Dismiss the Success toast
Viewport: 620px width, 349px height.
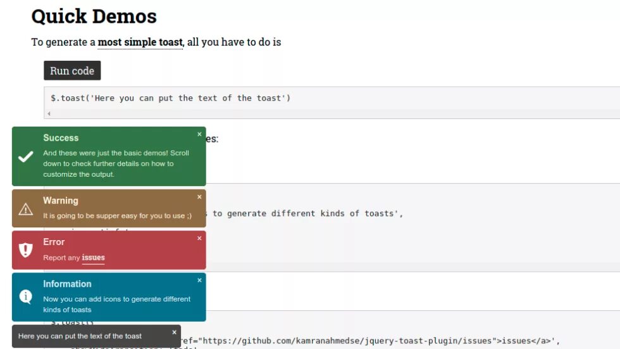click(199, 134)
